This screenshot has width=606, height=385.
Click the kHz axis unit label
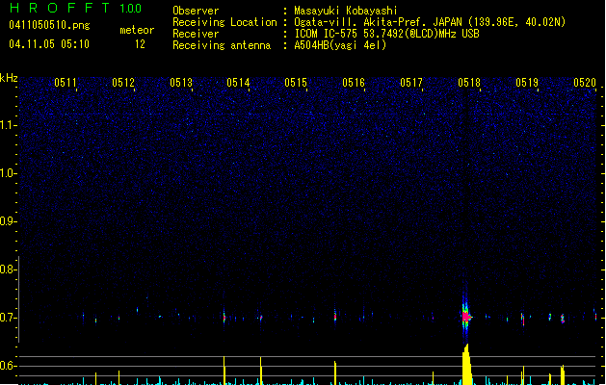coord(9,78)
